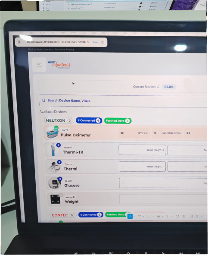This screenshot has width=208, height=255.
Task: Click the Middleware Application file title
Action: click(59, 42)
